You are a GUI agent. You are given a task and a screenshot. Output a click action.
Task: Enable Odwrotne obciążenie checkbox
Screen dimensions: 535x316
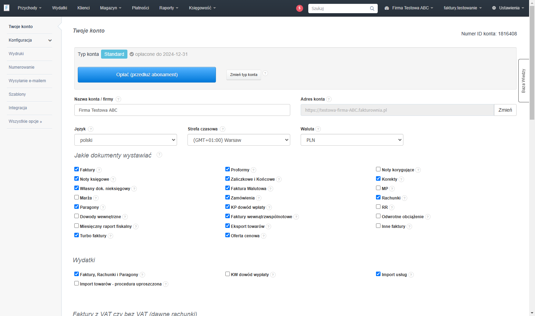(x=378, y=216)
